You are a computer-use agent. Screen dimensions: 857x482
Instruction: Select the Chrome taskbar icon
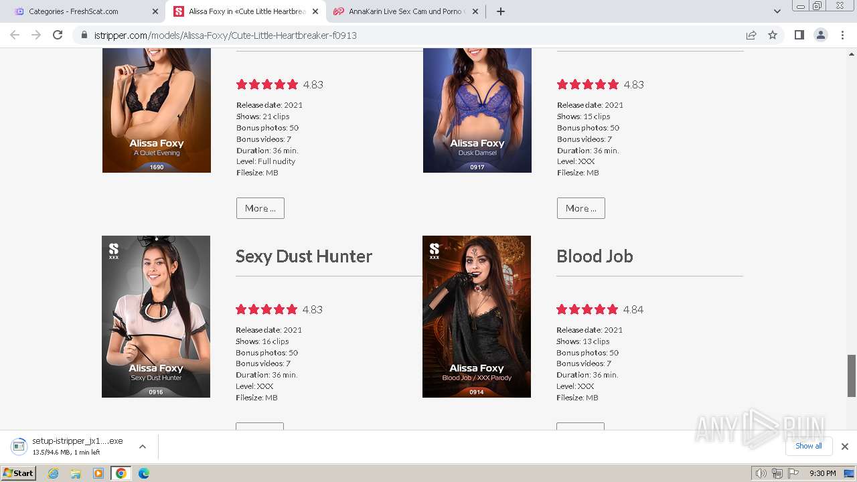[121, 473]
